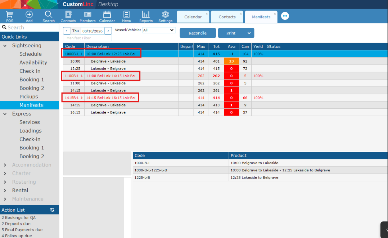Open the Vessel/Vehicle dropdown
The height and width of the screenshot is (238, 388).
159,30
